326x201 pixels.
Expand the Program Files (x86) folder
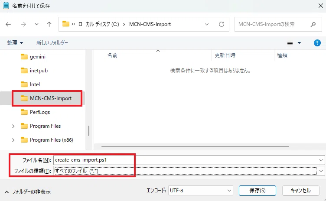click(x=13, y=140)
